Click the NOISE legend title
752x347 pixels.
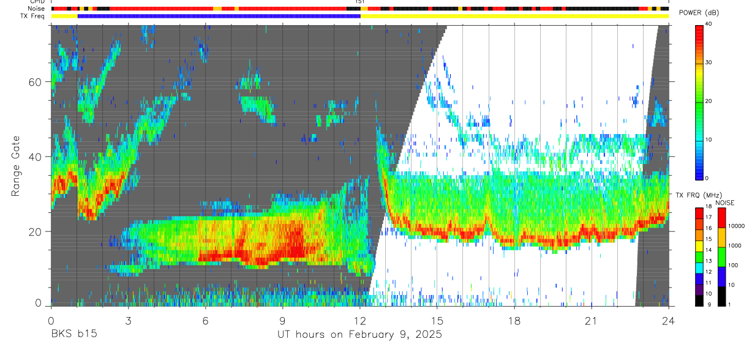[725, 203]
